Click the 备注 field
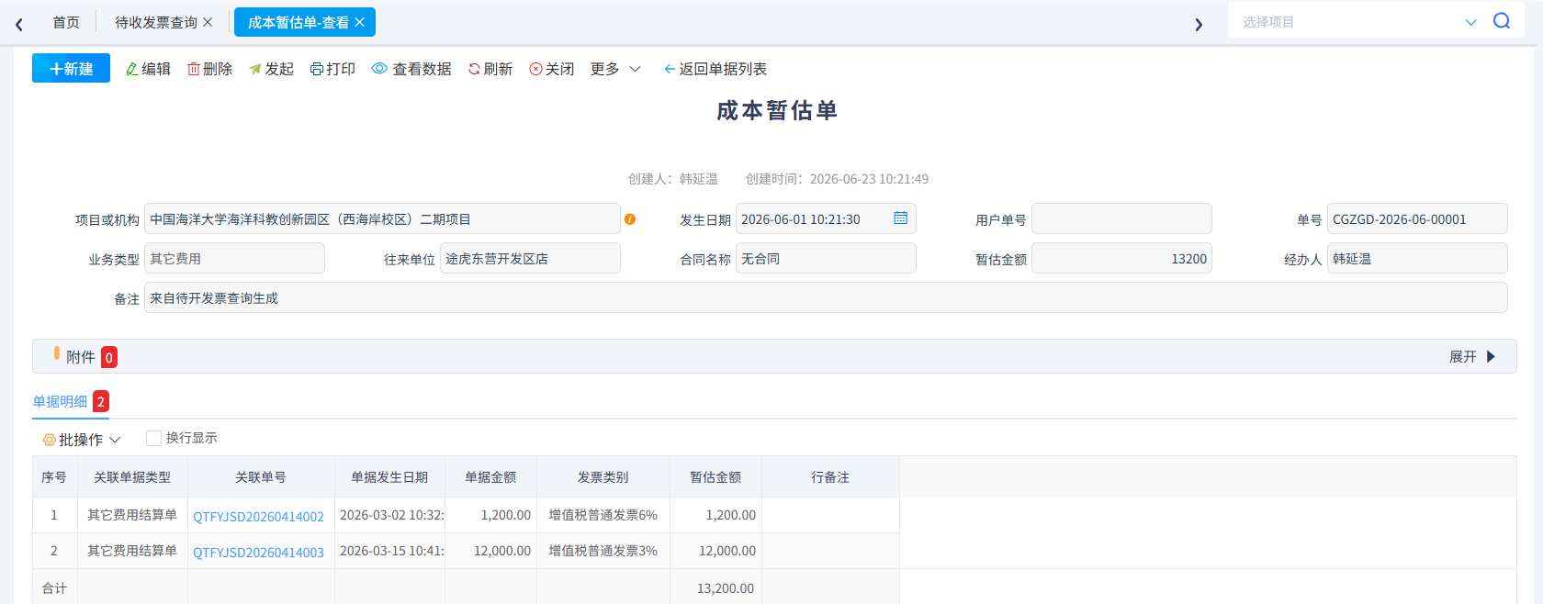 pyautogui.click(x=826, y=297)
